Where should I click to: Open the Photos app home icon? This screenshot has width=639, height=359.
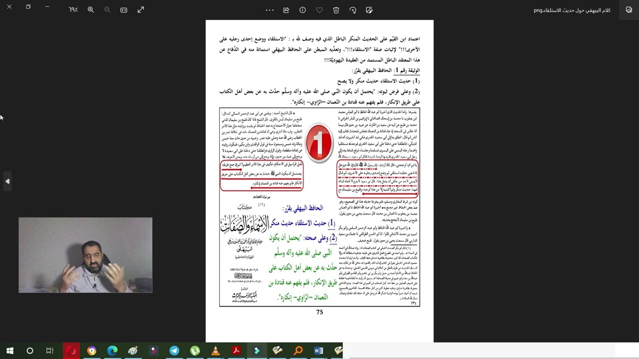629,10
